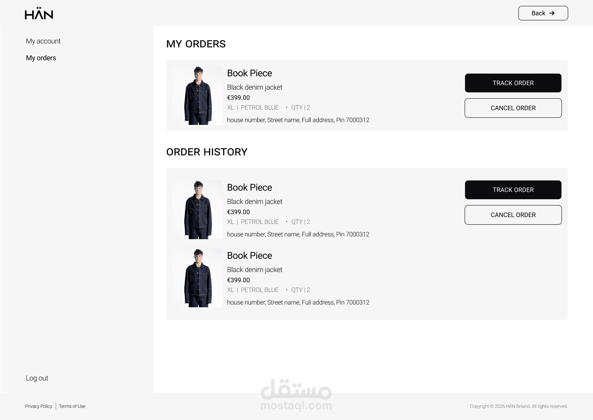Open My account in sidebar
This screenshot has height=420, width=593.
pyautogui.click(x=43, y=41)
